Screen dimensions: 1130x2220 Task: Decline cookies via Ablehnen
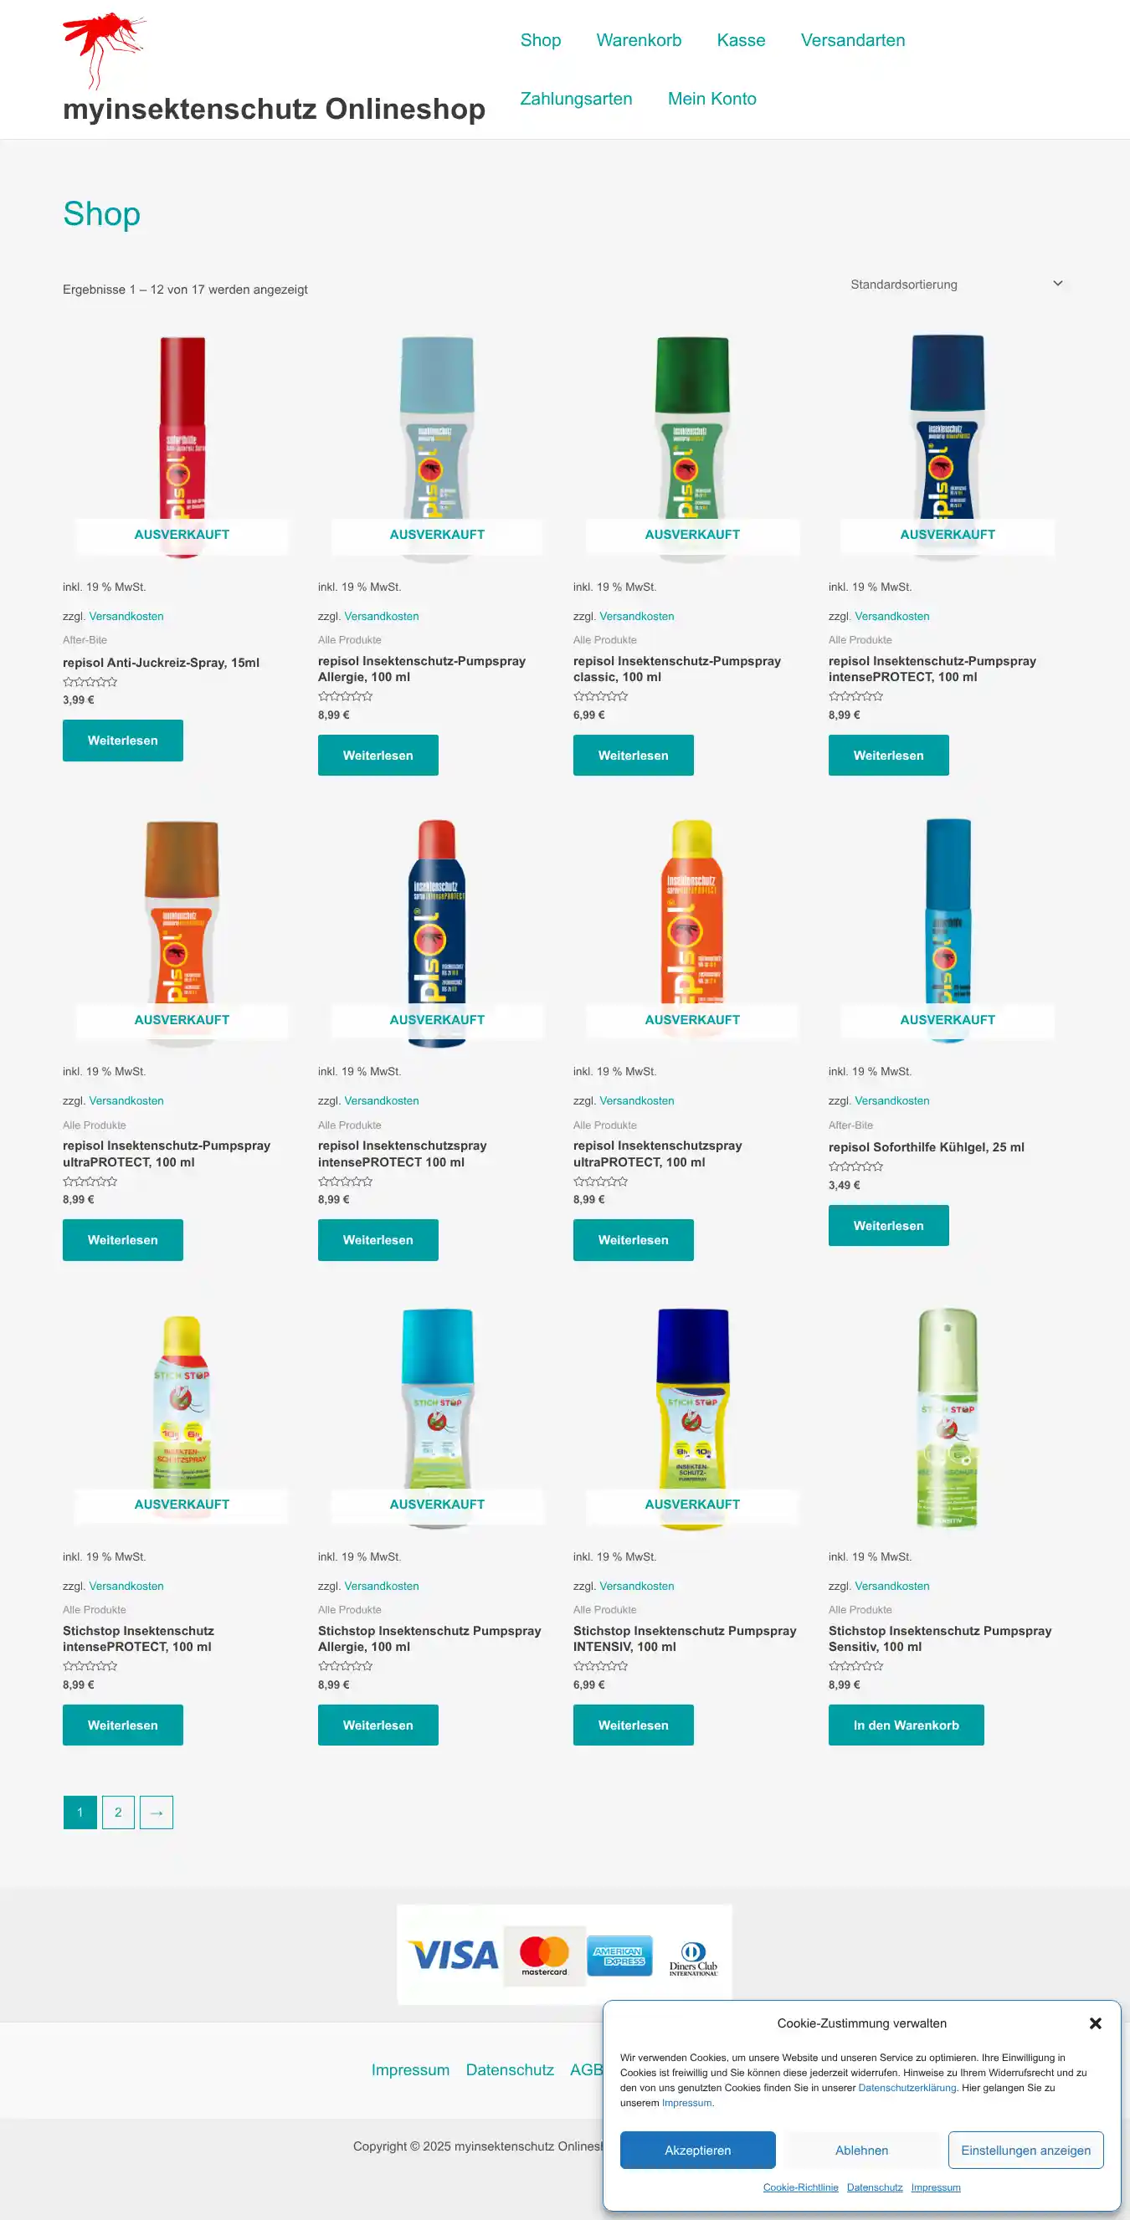[x=861, y=2151]
